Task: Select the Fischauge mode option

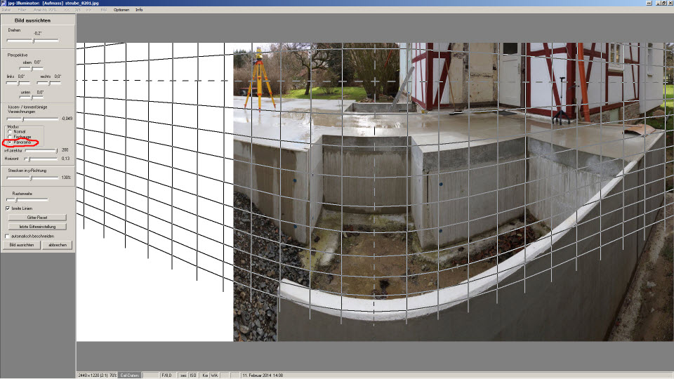Action: [x=10, y=136]
